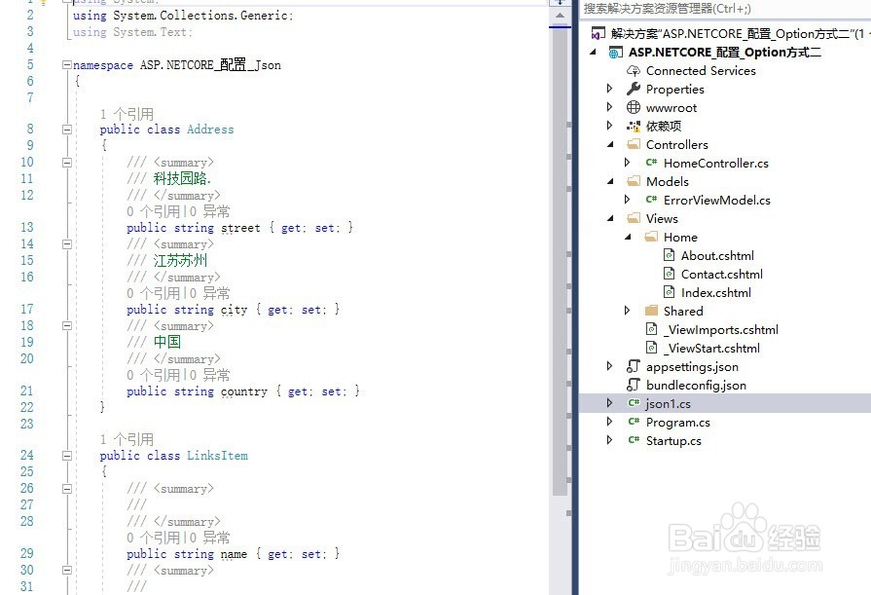Image resolution: width=871 pixels, height=595 pixels.
Task: Click the About.cshtml file icon
Action: click(x=670, y=255)
